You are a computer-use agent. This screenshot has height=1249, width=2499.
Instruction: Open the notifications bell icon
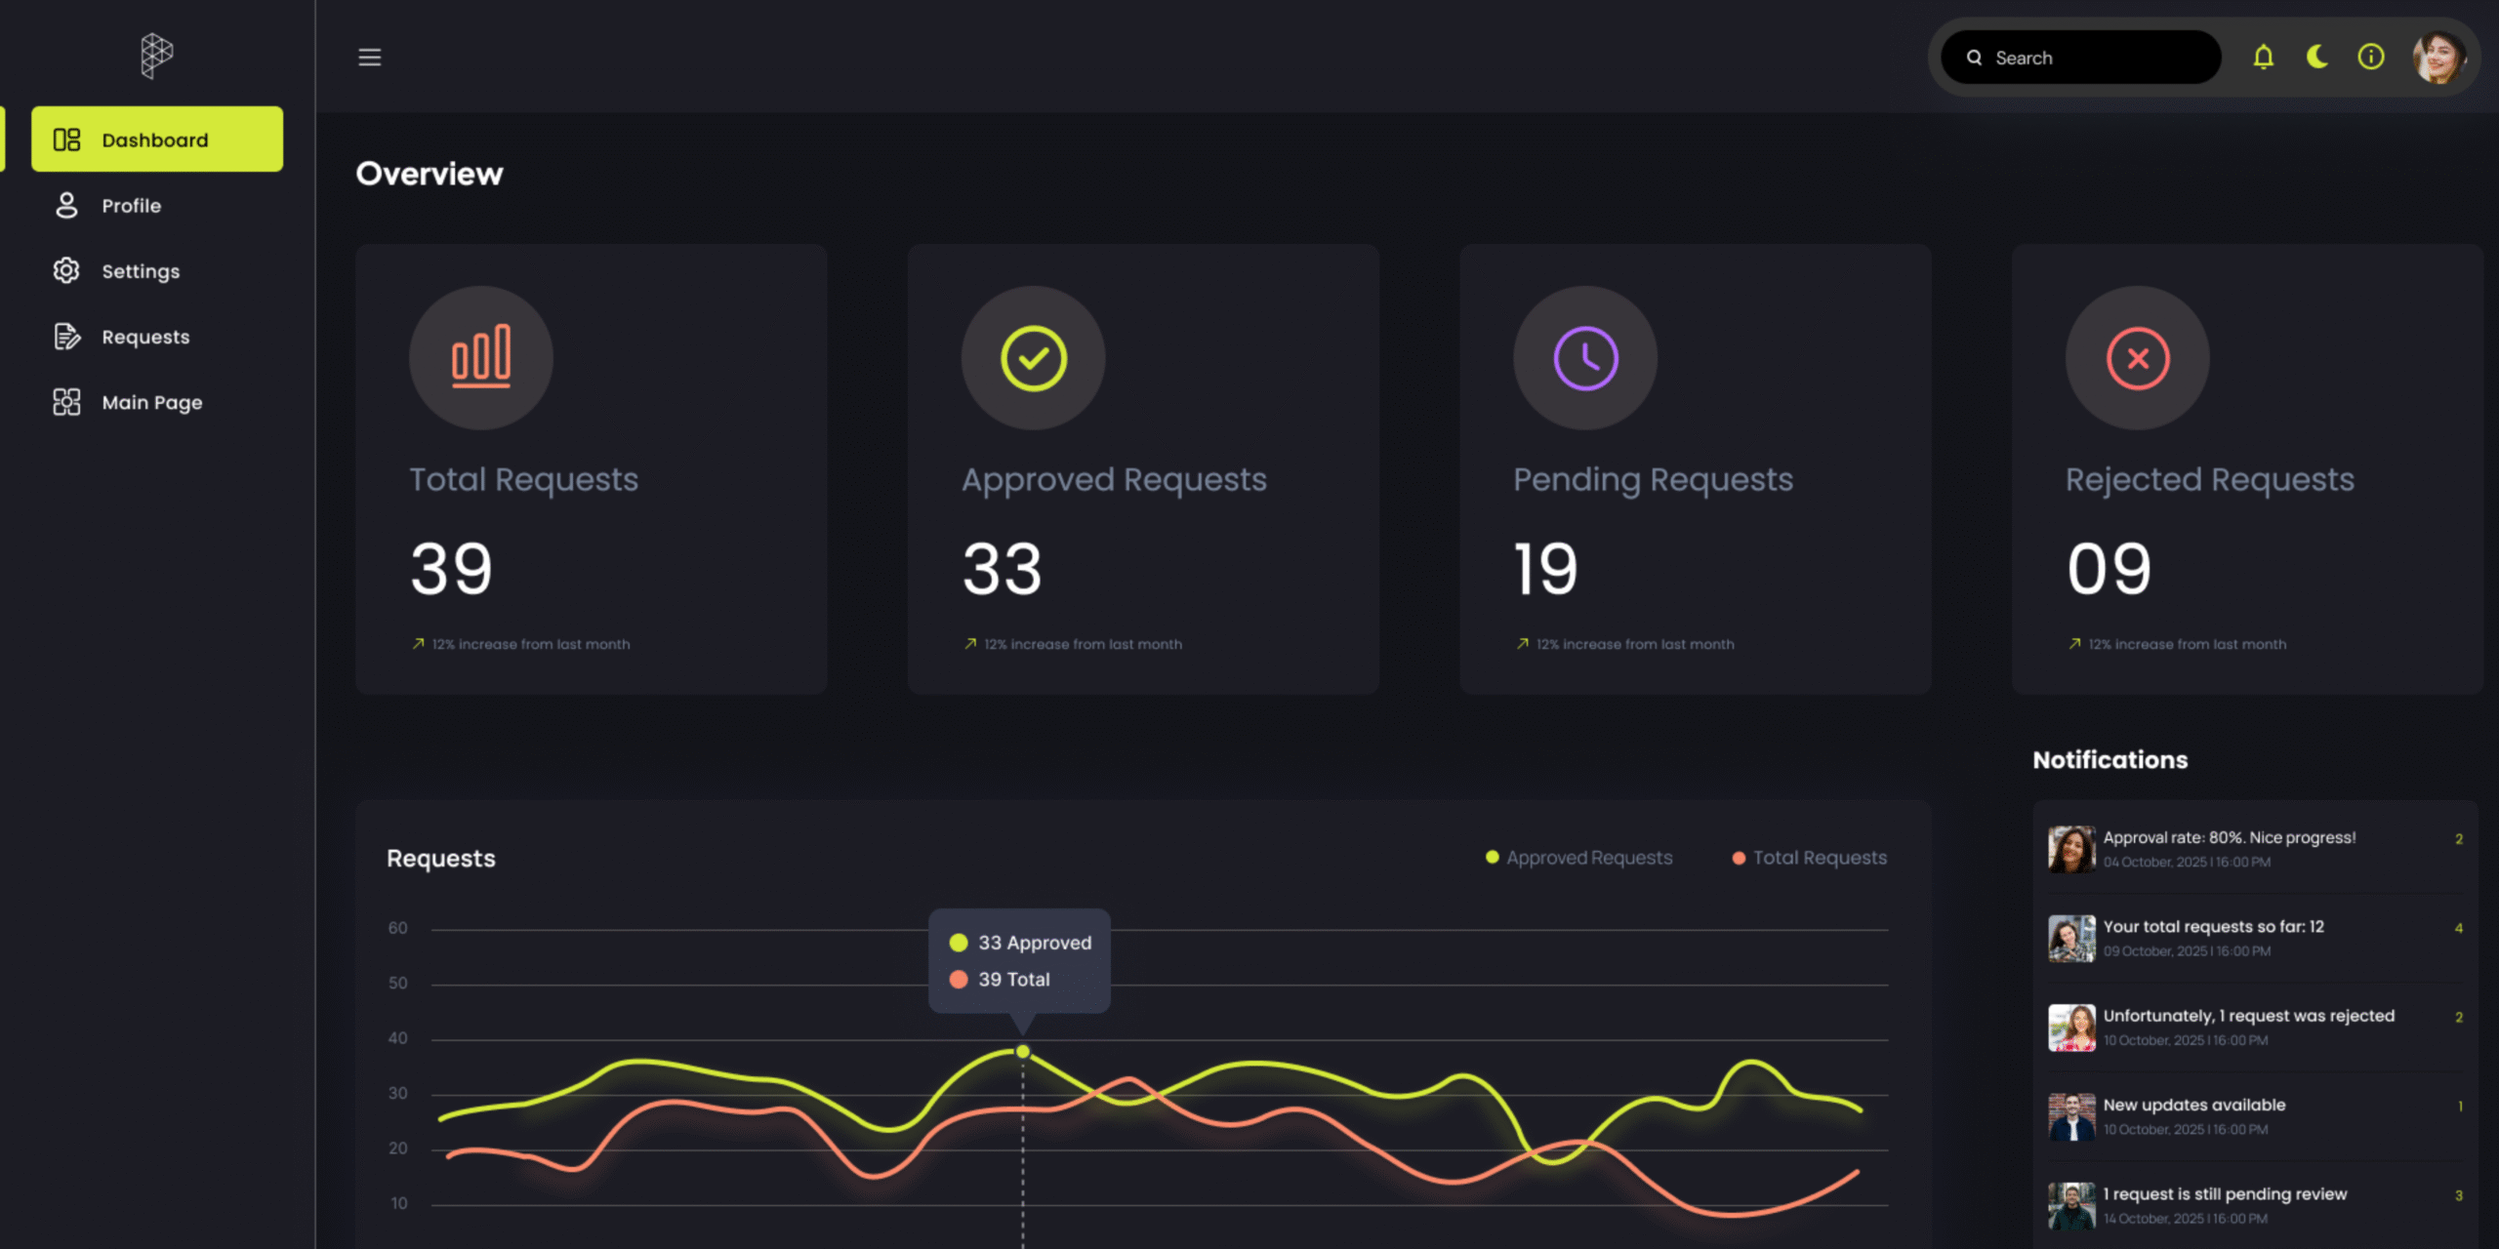click(x=2263, y=58)
